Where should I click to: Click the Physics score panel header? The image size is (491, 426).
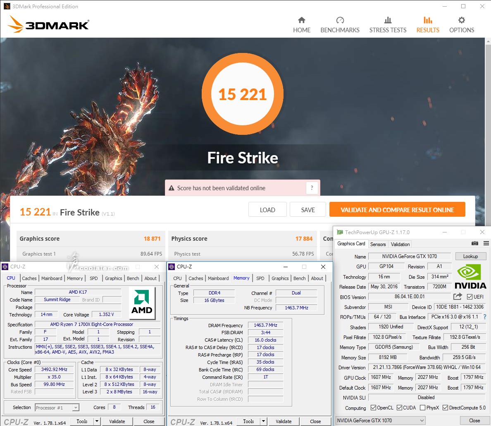click(x=242, y=239)
